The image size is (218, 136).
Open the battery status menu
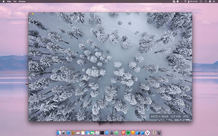(x=193, y=1)
